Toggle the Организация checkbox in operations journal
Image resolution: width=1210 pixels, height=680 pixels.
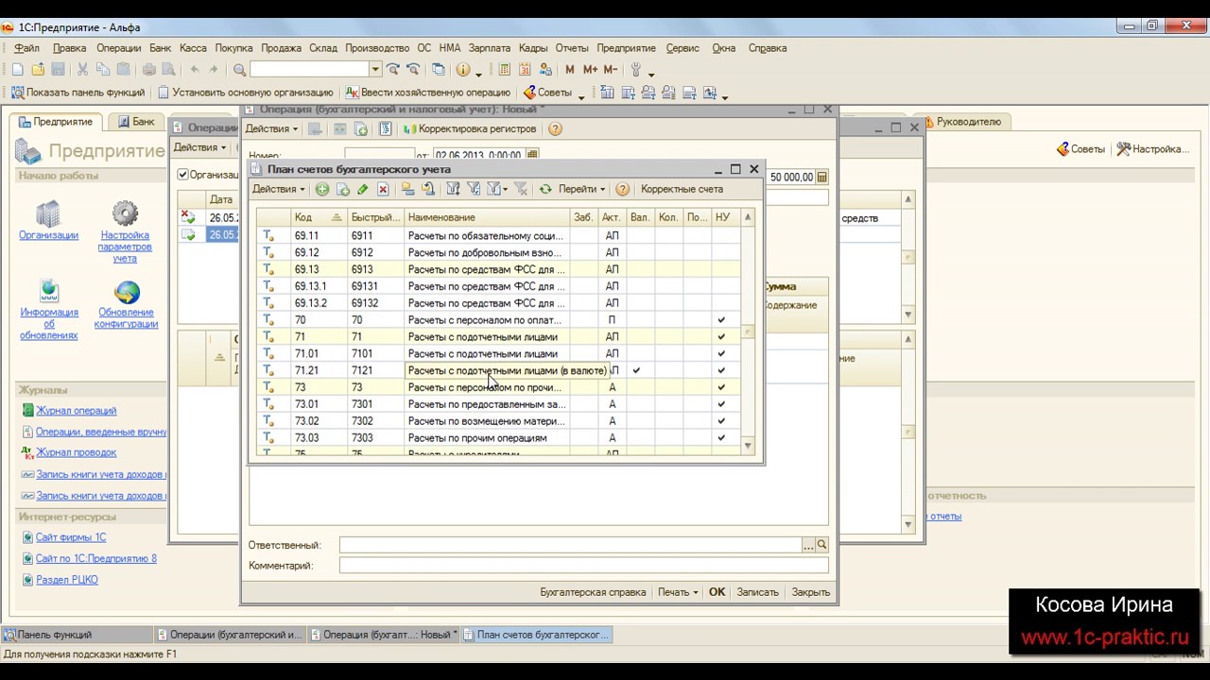tap(183, 175)
